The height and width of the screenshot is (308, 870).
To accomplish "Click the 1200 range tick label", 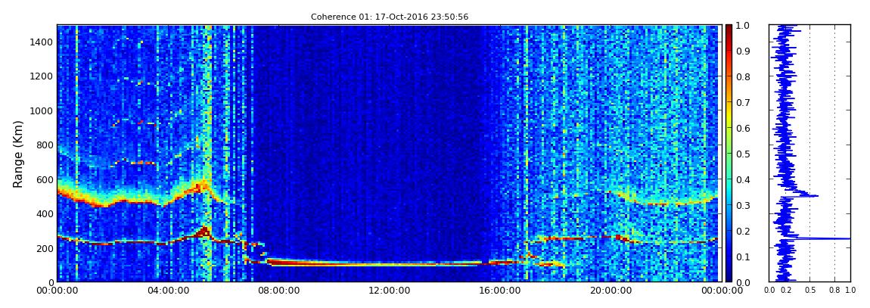I will (x=42, y=76).
